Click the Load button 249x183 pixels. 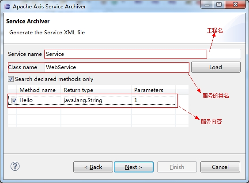[x=216, y=67]
